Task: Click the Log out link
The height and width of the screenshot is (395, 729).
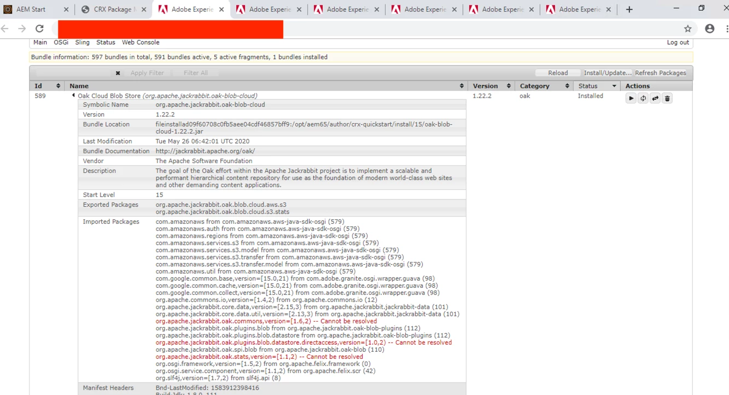Action: tap(678, 42)
